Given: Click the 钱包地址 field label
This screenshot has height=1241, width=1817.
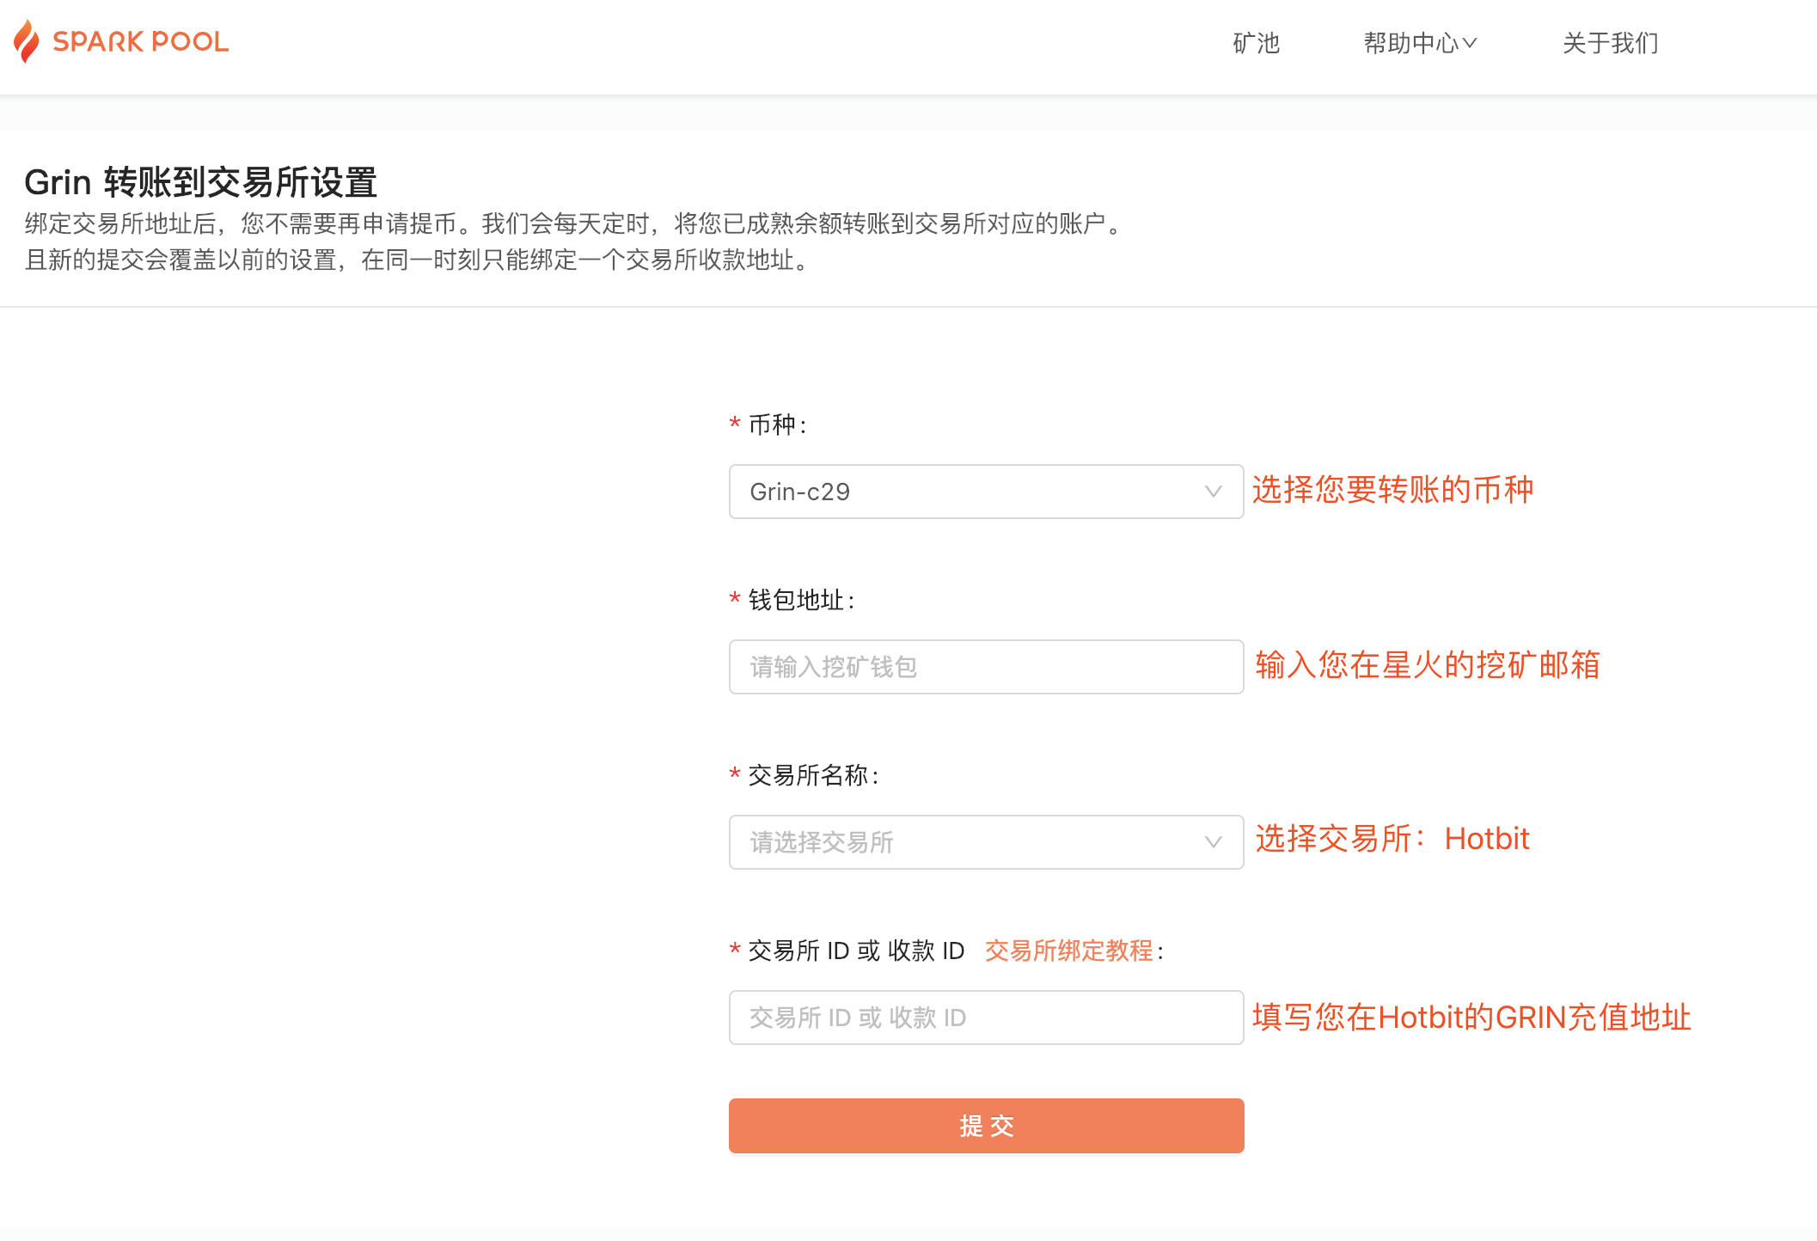Looking at the screenshot, I should coord(801,600).
